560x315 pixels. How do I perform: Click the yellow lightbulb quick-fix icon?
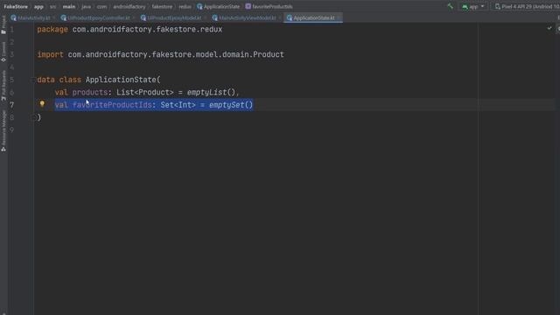[42, 104]
